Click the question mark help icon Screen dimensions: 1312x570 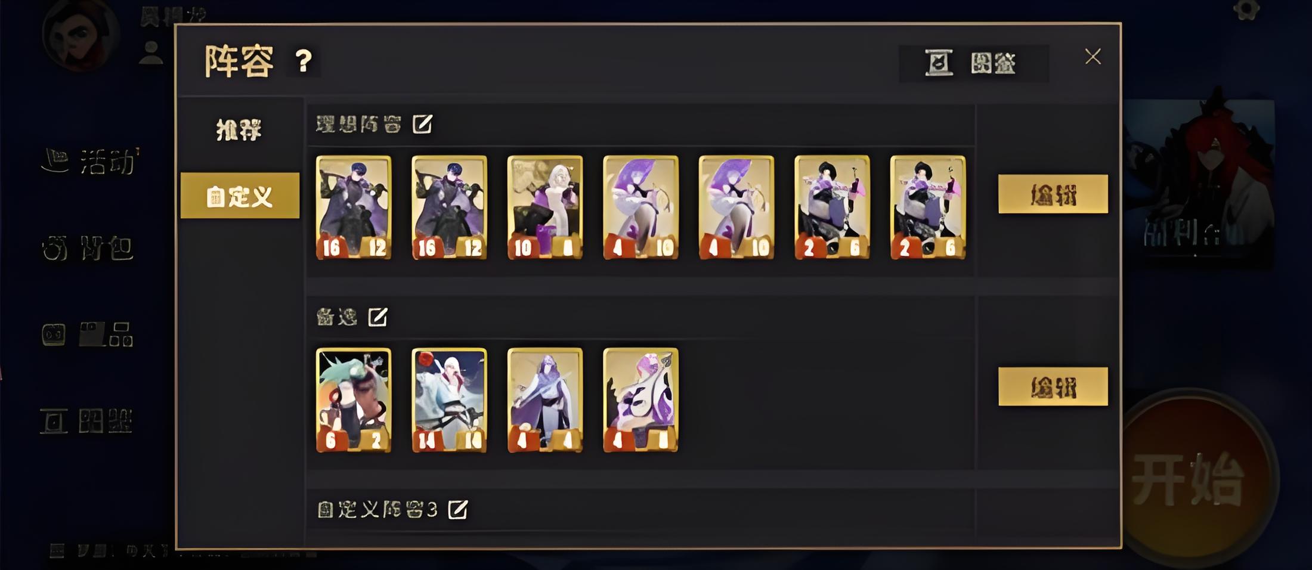(304, 61)
